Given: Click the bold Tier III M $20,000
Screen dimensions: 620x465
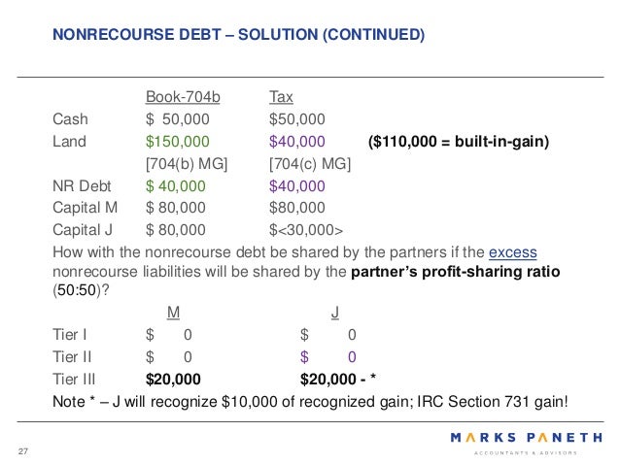Looking at the screenshot, I should click(x=173, y=380).
